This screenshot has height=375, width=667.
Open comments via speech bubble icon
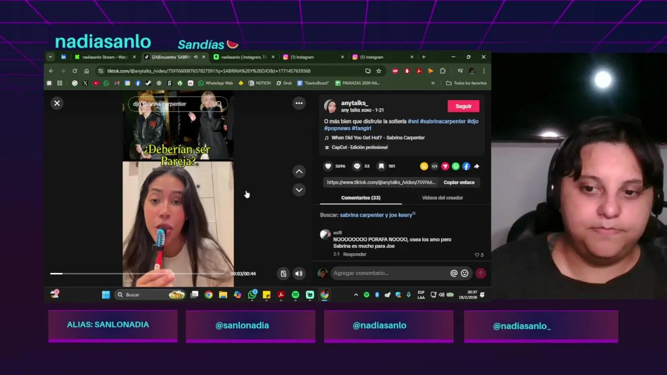[x=357, y=166]
